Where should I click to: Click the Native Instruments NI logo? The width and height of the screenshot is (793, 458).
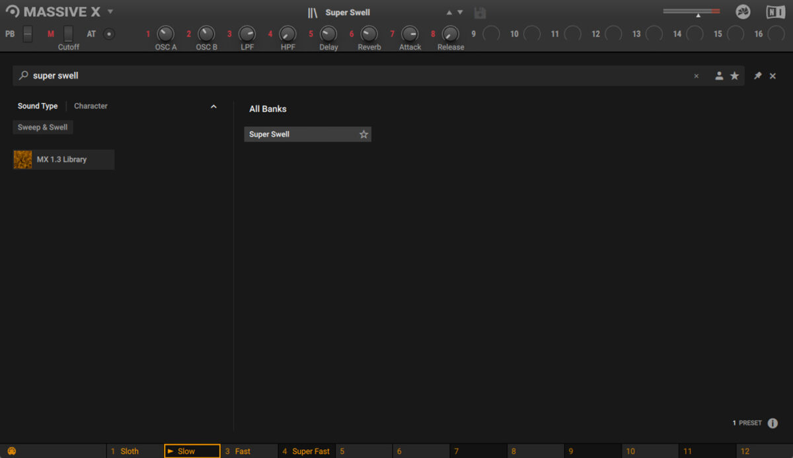point(775,12)
